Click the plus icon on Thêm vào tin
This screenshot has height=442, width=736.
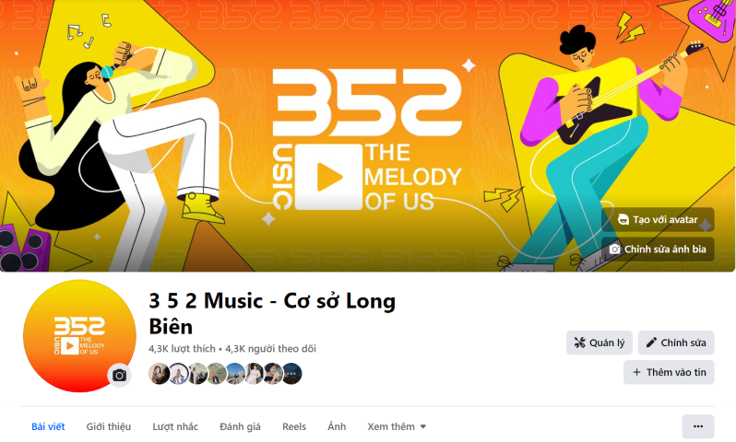[636, 372]
